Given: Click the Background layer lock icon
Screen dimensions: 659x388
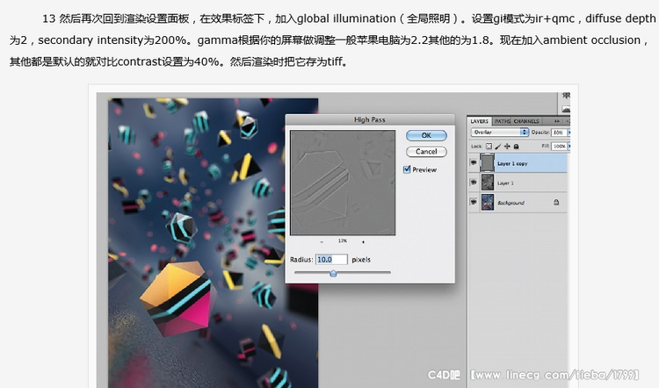Looking at the screenshot, I should (556, 202).
